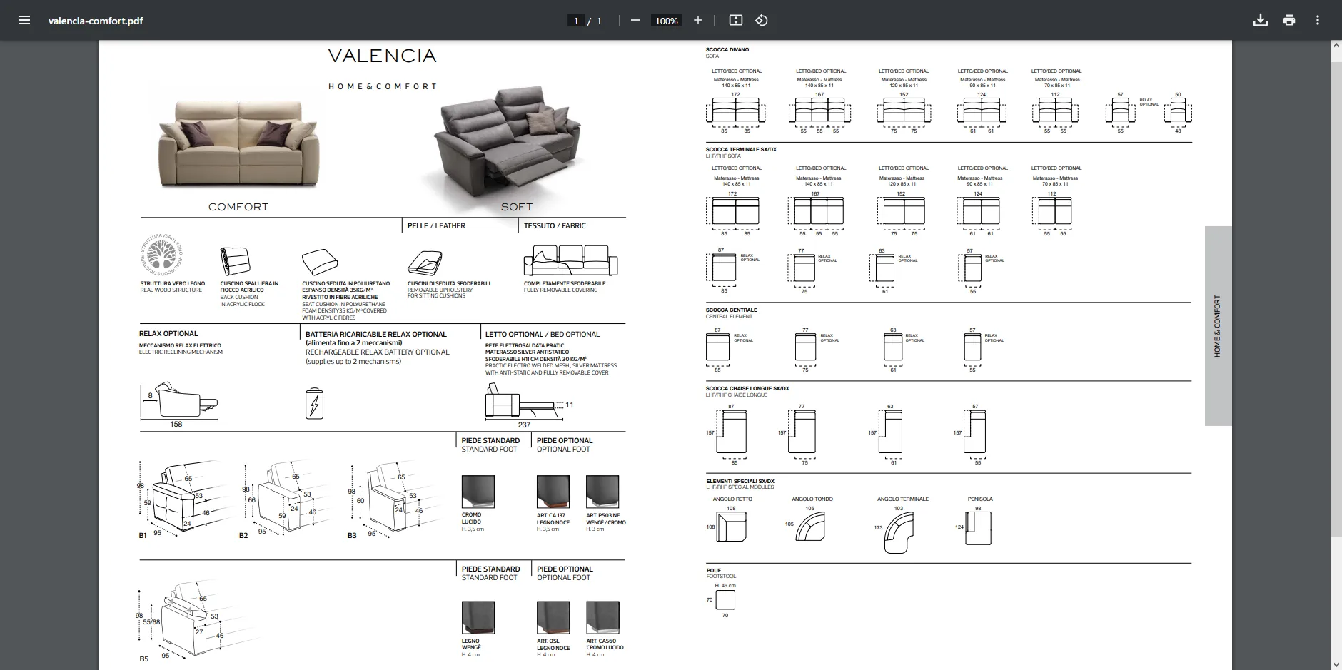Open the three-dot more actions menu
The width and height of the screenshot is (1342, 670).
click(x=1317, y=20)
